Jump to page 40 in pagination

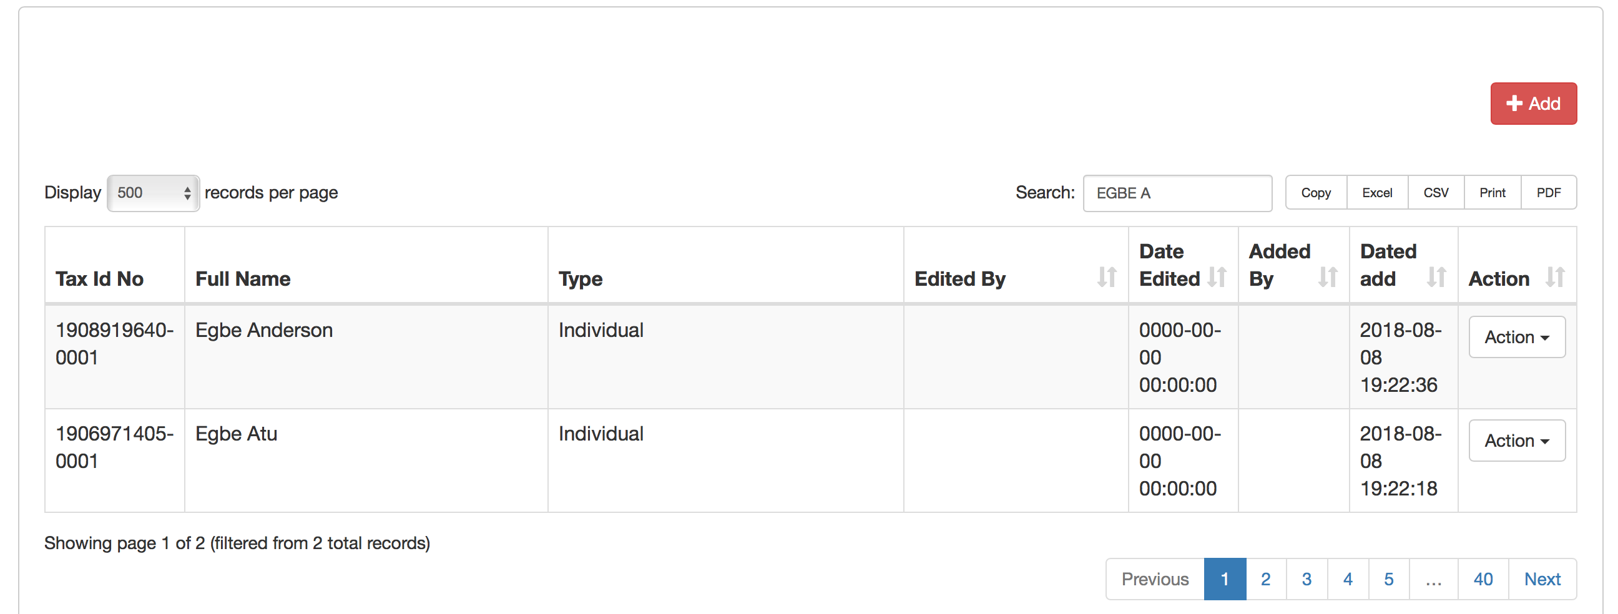1483,579
